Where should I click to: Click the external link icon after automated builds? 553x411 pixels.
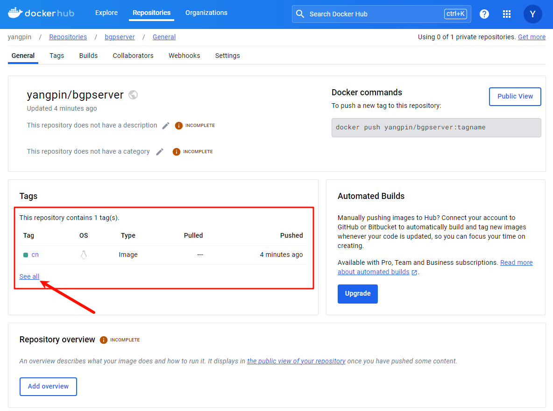point(414,272)
